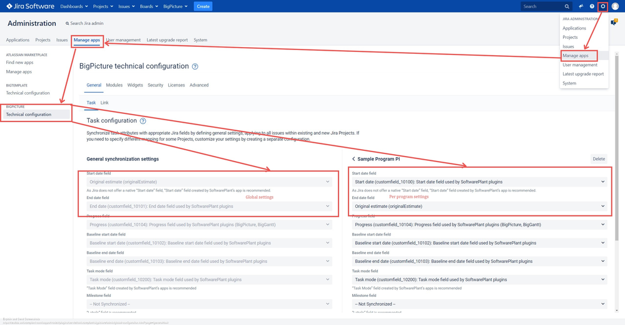Screen dimensions: 625x325
Task: Open help icon beside Task configuration
Action: pos(143,121)
